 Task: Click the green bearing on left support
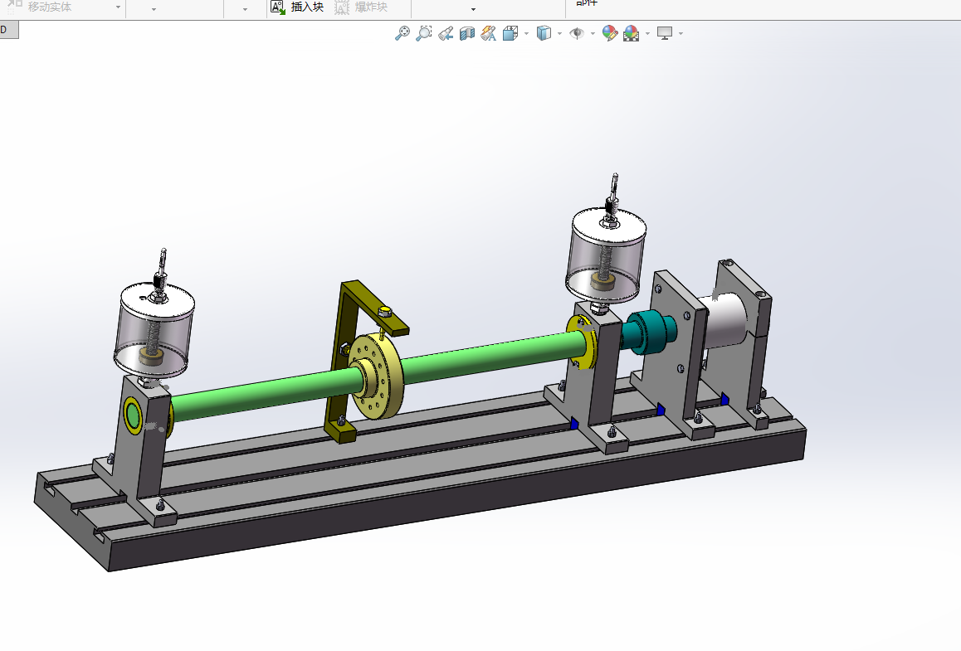pyautogui.click(x=133, y=415)
